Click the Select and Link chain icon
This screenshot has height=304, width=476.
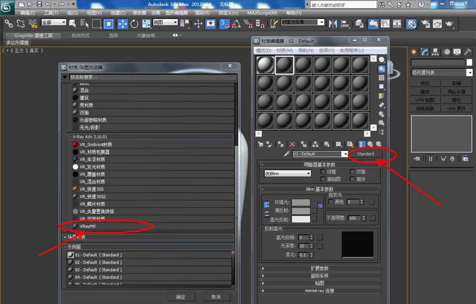9,24
